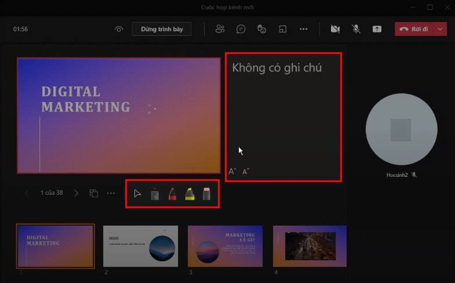Unmute the microphone
Image resolution: width=455 pixels, height=283 pixels.
point(356,29)
